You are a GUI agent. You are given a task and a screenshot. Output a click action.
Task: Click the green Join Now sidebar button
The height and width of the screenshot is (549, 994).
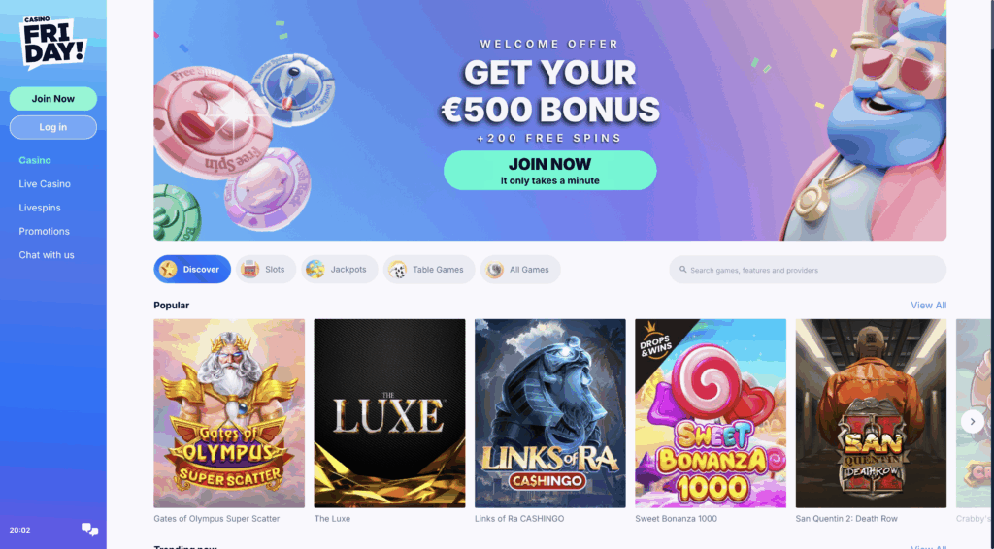pyautogui.click(x=53, y=99)
